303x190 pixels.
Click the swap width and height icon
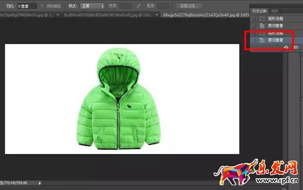pos(138,6)
